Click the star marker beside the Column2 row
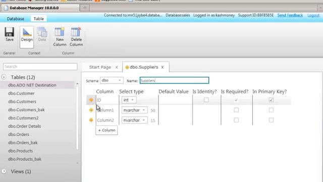The image size is (323, 182). 91,120
